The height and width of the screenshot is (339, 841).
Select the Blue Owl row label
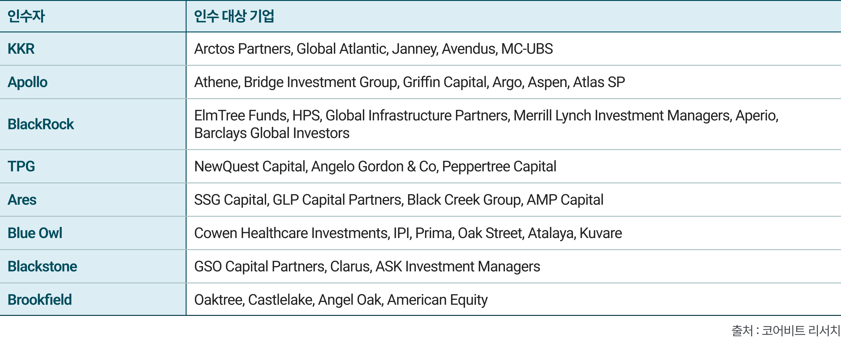[x=35, y=233]
